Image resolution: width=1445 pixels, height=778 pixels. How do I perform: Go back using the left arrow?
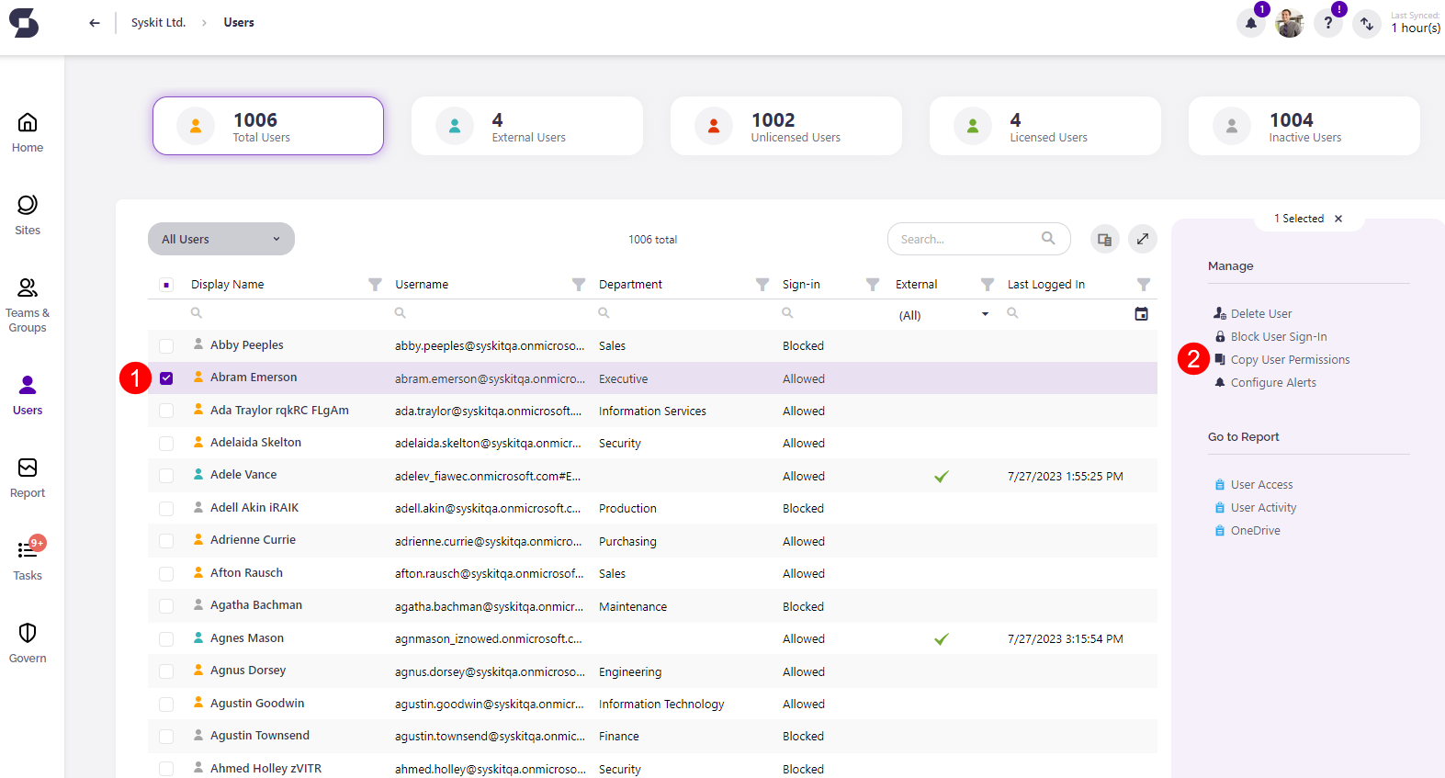coord(95,23)
